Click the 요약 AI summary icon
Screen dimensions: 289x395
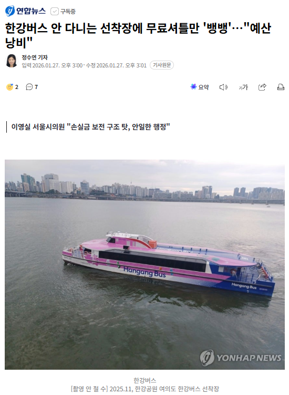pos(193,87)
